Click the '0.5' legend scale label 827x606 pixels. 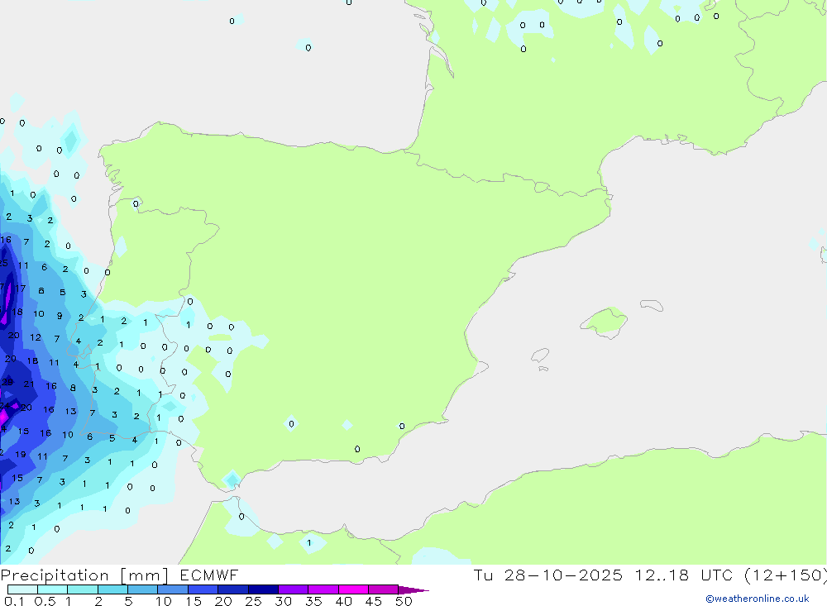pyautogui.click(x=45, y=601)
